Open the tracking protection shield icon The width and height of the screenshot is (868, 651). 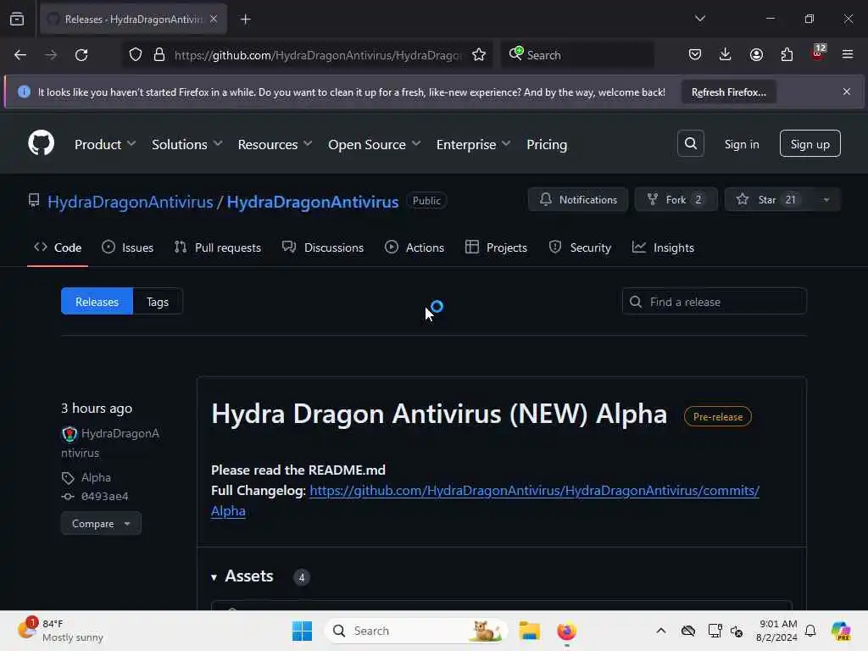click(x=136, y=55)
